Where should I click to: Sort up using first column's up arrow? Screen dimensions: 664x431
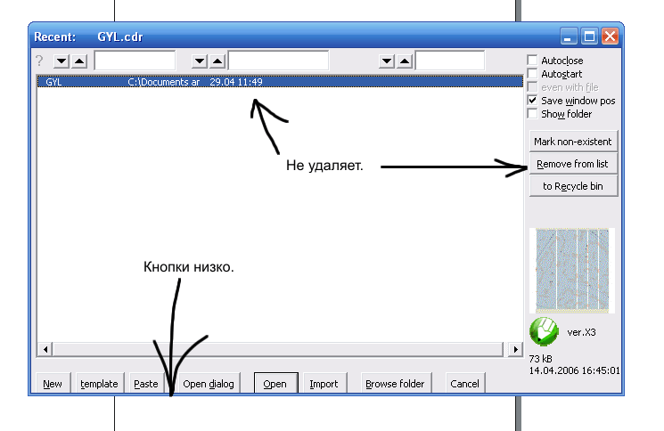[79, 61]
